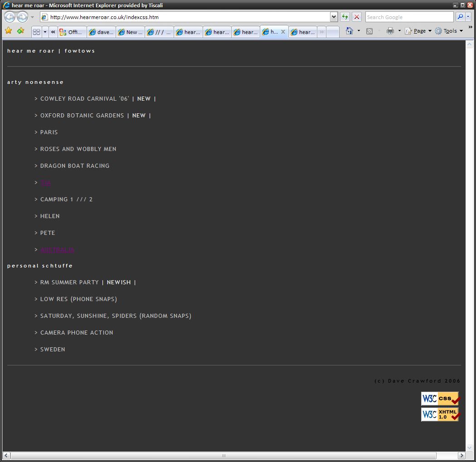This screenshot has height=462, width=476.
Task: Click horizontal scrollbar left arrow
Action: tap(6, 455)
